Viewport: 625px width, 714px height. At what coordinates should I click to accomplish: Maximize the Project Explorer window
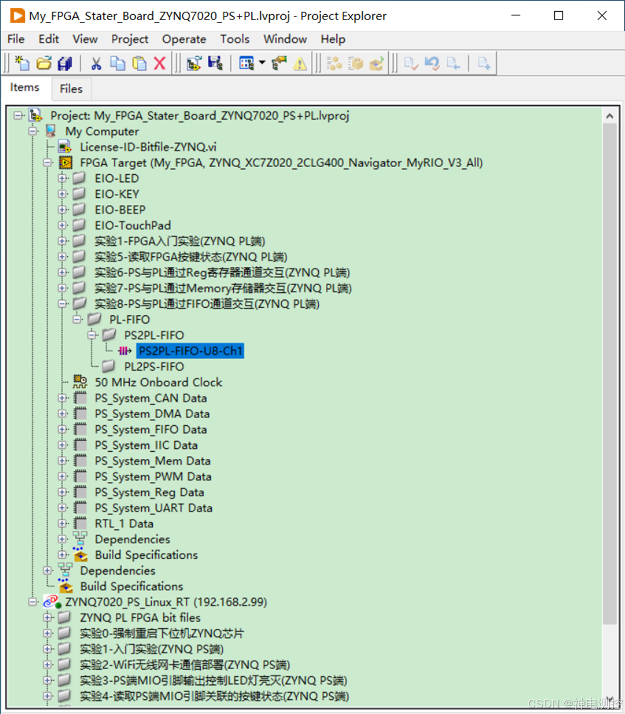(x=558, y=15)
